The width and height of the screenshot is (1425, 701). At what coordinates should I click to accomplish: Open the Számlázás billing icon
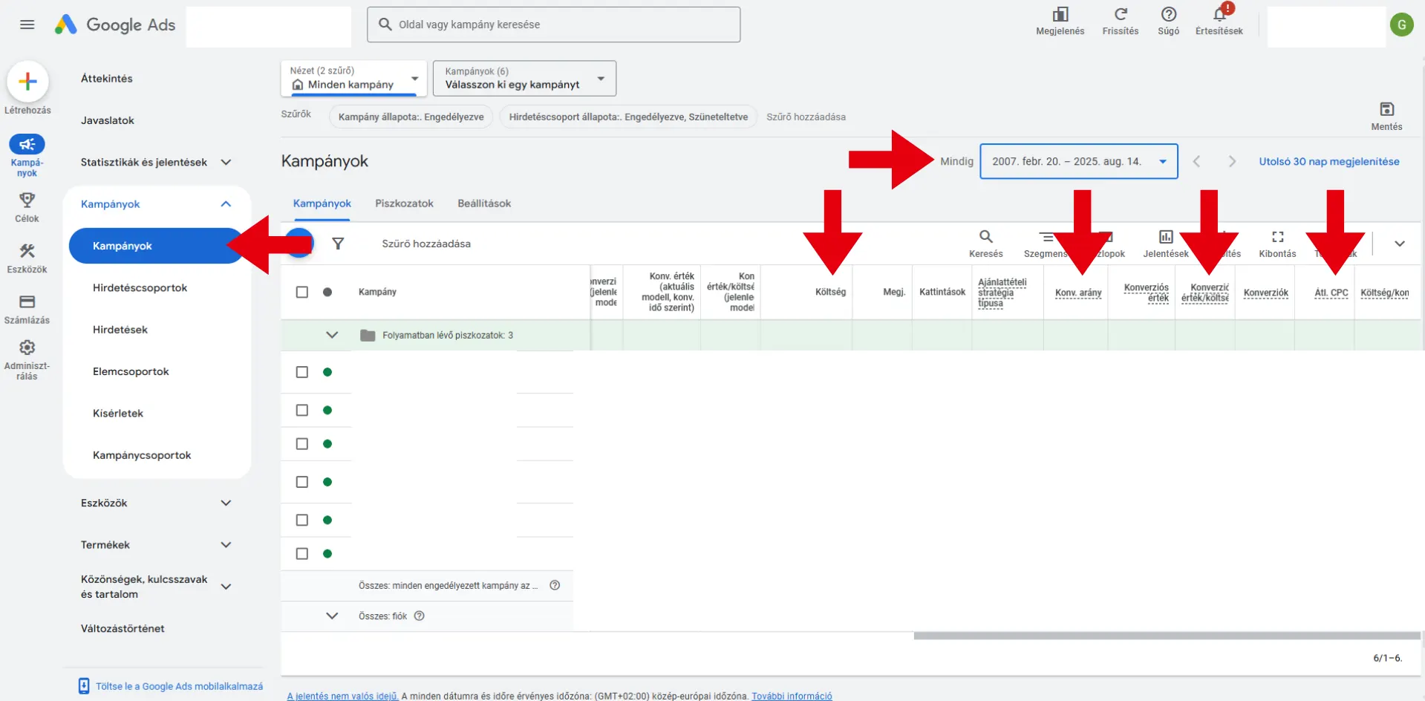tap(27, 302)
